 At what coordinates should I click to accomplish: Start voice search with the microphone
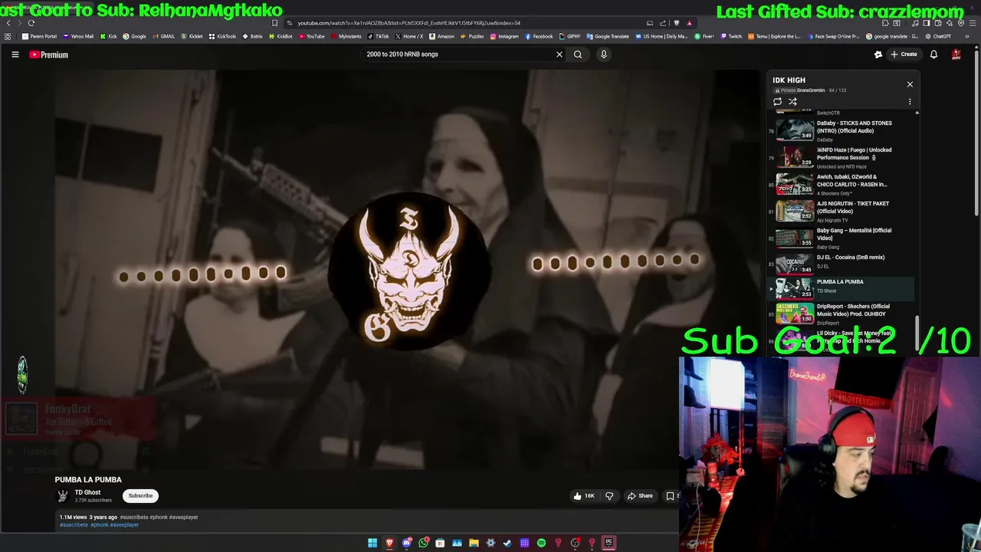604,54
